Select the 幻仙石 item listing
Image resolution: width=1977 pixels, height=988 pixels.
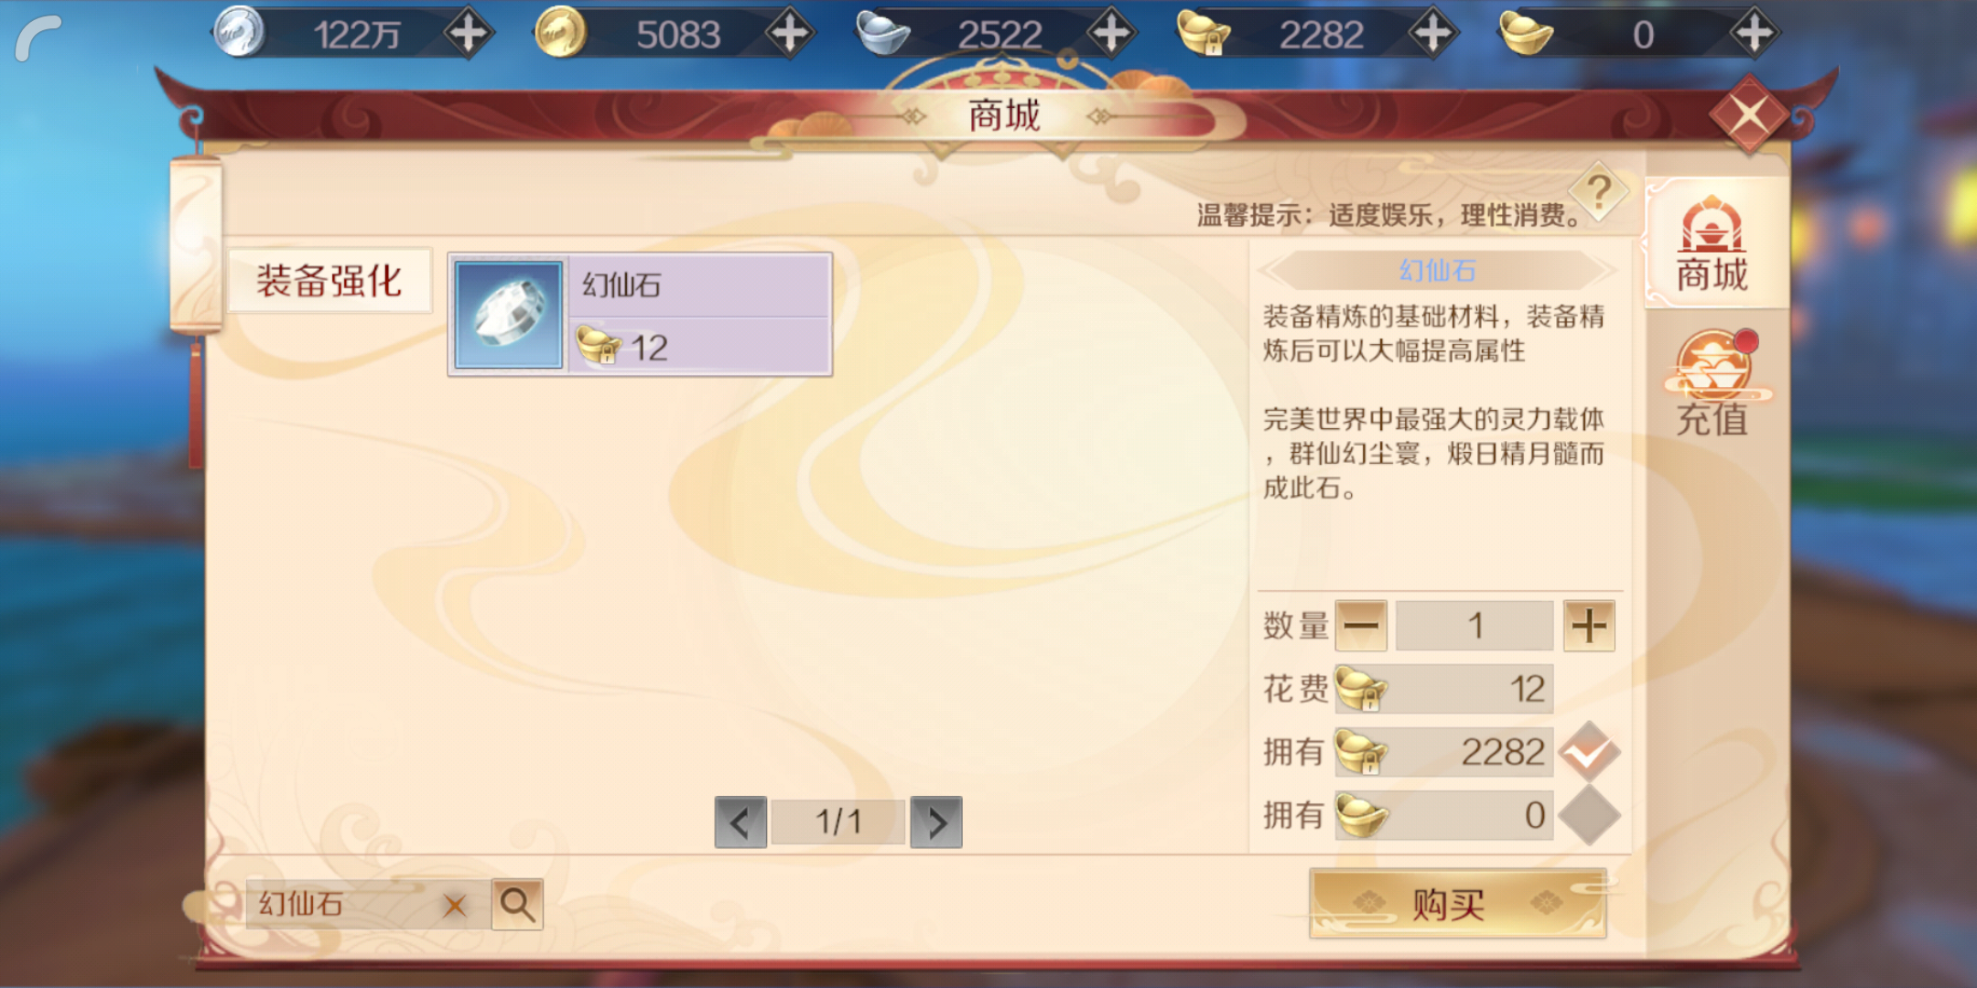pos(640,315)
